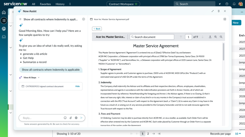This screenshot has height=137, width=245.
Task: Open Records per page dropdown showing 10
Action: 238,134
